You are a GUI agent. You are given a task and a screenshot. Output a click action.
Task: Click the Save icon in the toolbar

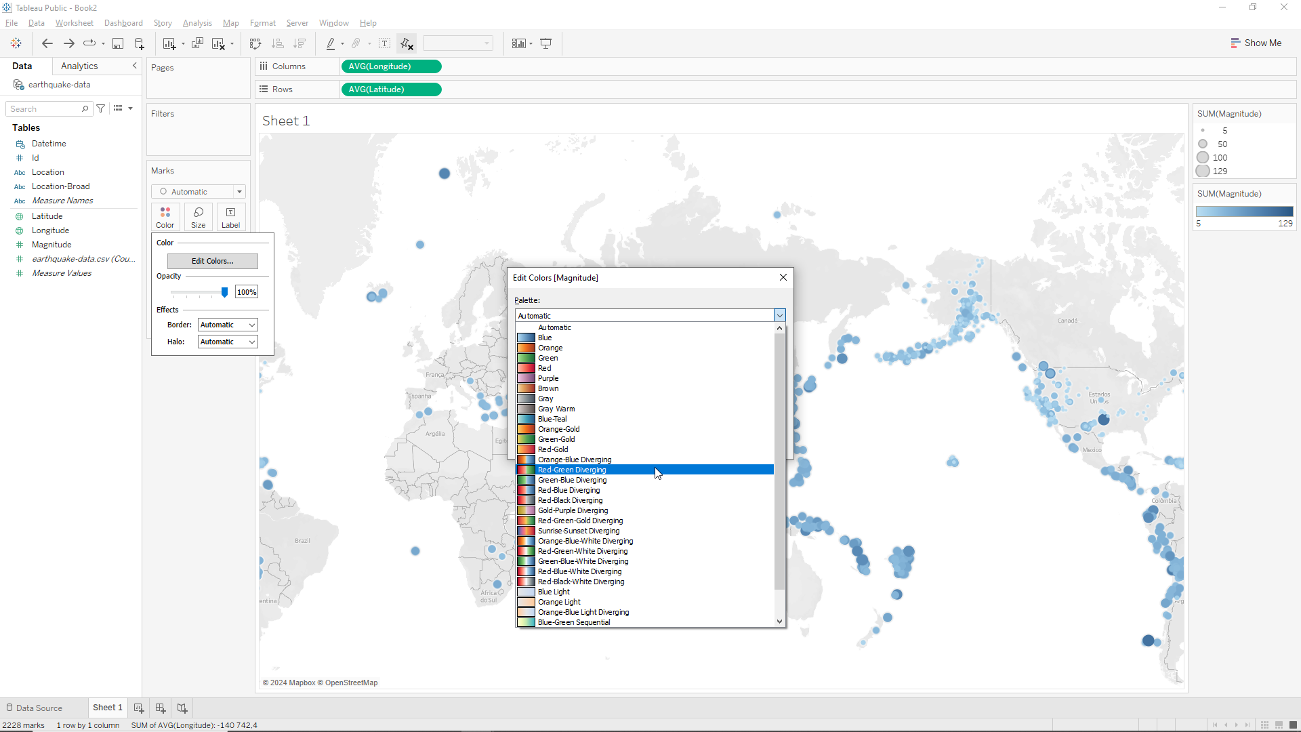click(119, 43)
